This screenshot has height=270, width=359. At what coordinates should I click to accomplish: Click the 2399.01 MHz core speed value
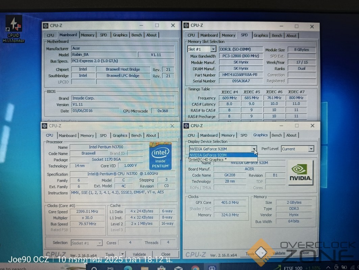click(87, 212)
